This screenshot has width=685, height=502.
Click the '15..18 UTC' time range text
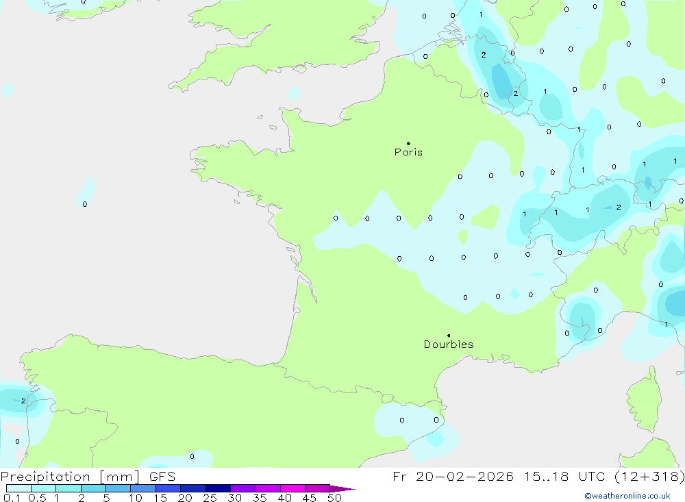tap(564, 476)
